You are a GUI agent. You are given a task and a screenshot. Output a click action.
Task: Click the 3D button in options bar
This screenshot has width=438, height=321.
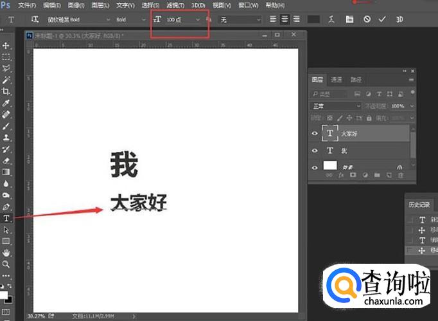click(x=399, y=20)
